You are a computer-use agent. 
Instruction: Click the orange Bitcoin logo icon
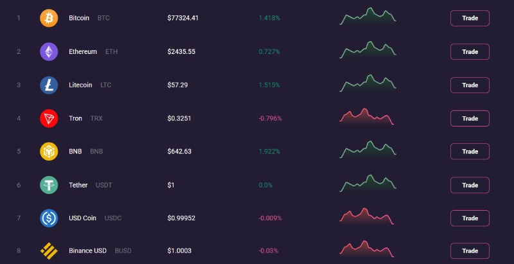pos(49,18)
